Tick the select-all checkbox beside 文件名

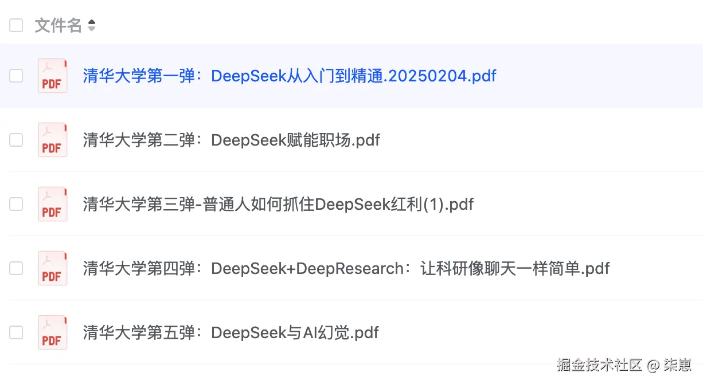(16, 25)
